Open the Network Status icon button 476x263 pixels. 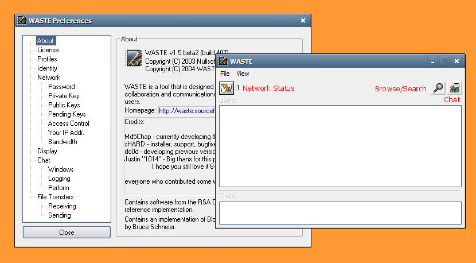[x=227, y=88]
